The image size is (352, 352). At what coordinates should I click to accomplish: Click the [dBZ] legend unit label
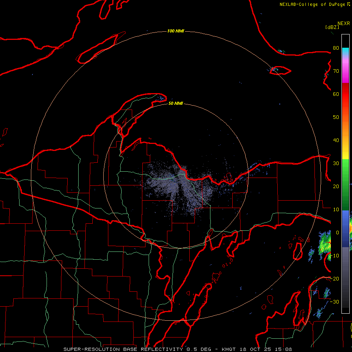(332, 27)
